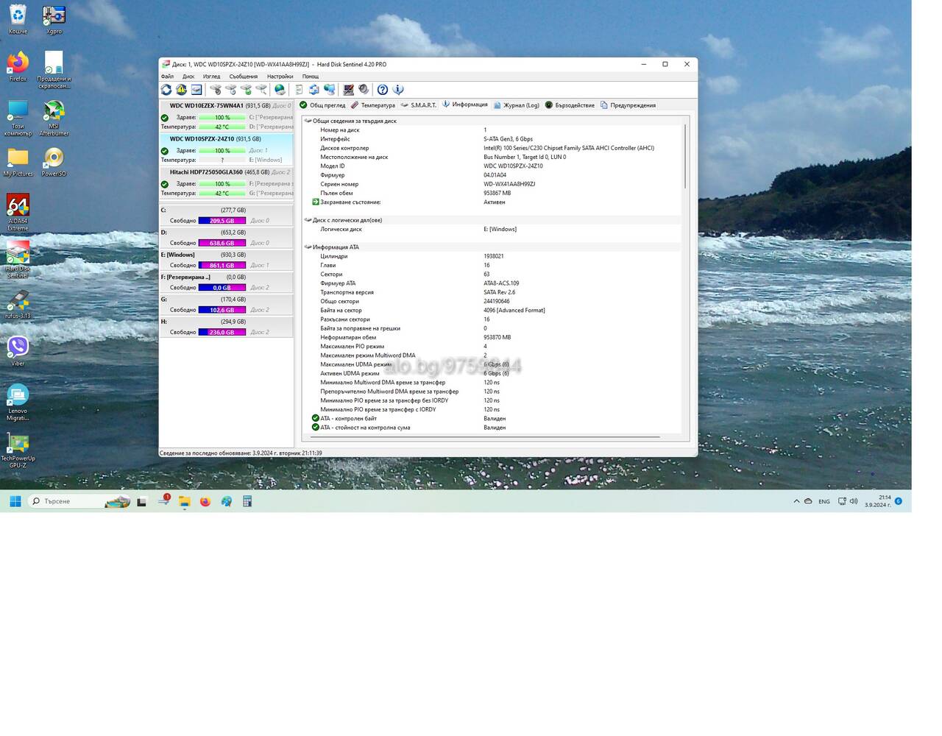Open MSI Afterburner desktop icon

tap(54, 118)
